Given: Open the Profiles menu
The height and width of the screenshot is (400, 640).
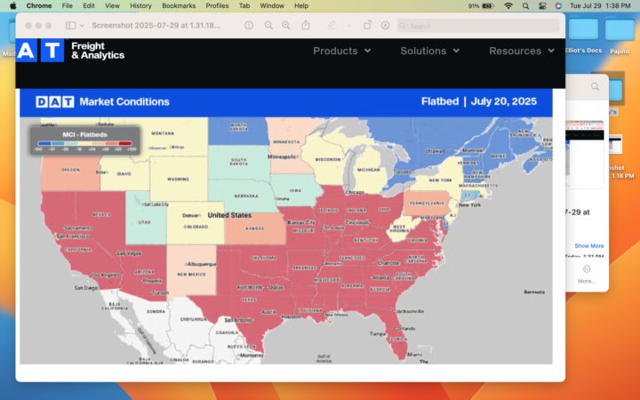Looking at the screenshot, I should pyautogui.click(x=217, y=5).
